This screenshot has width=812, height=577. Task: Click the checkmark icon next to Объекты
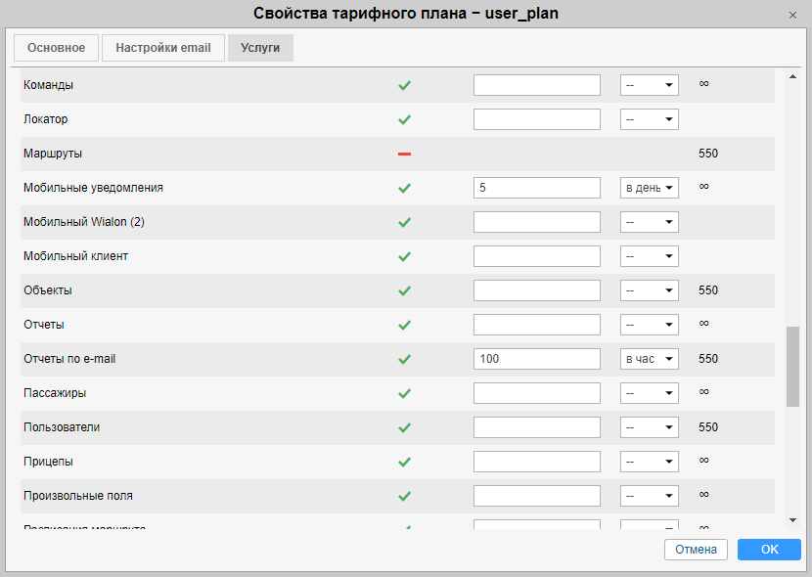pos(404,290)
